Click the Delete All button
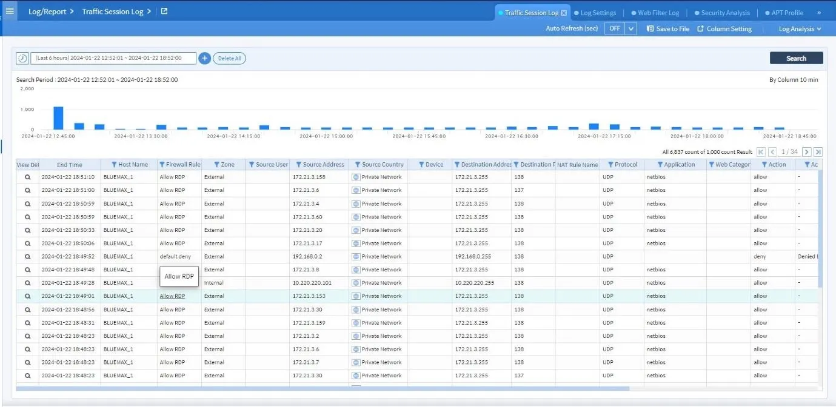The height and width of the screenshot is (407, 836). (x=229, y=58)
